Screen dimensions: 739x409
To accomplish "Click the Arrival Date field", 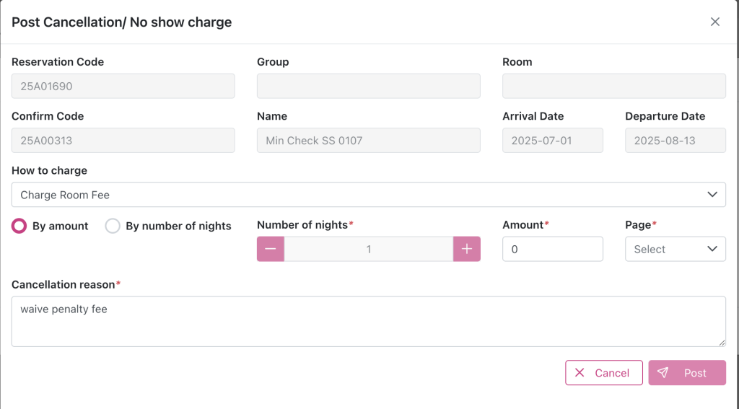I will (x=552, y=141).
